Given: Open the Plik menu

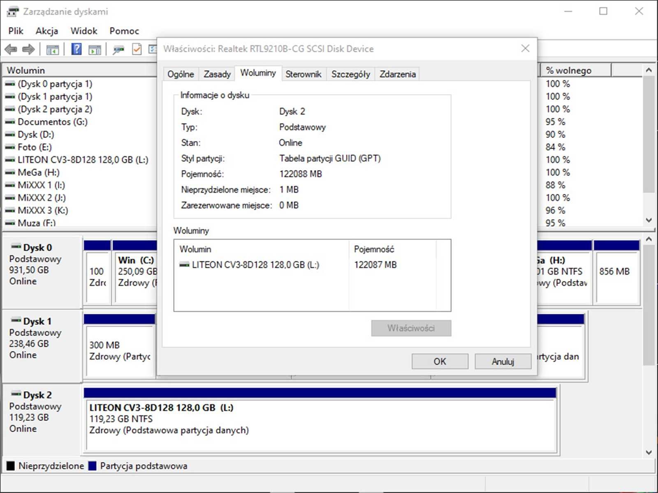Looking at the screenshot, I should 16,31.
